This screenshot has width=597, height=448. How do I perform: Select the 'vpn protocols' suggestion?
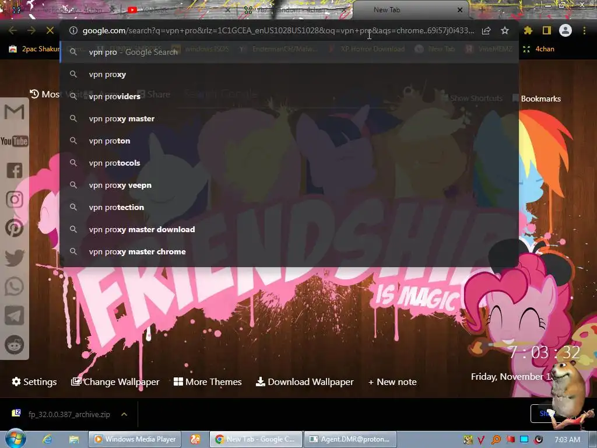pos(289,163)
